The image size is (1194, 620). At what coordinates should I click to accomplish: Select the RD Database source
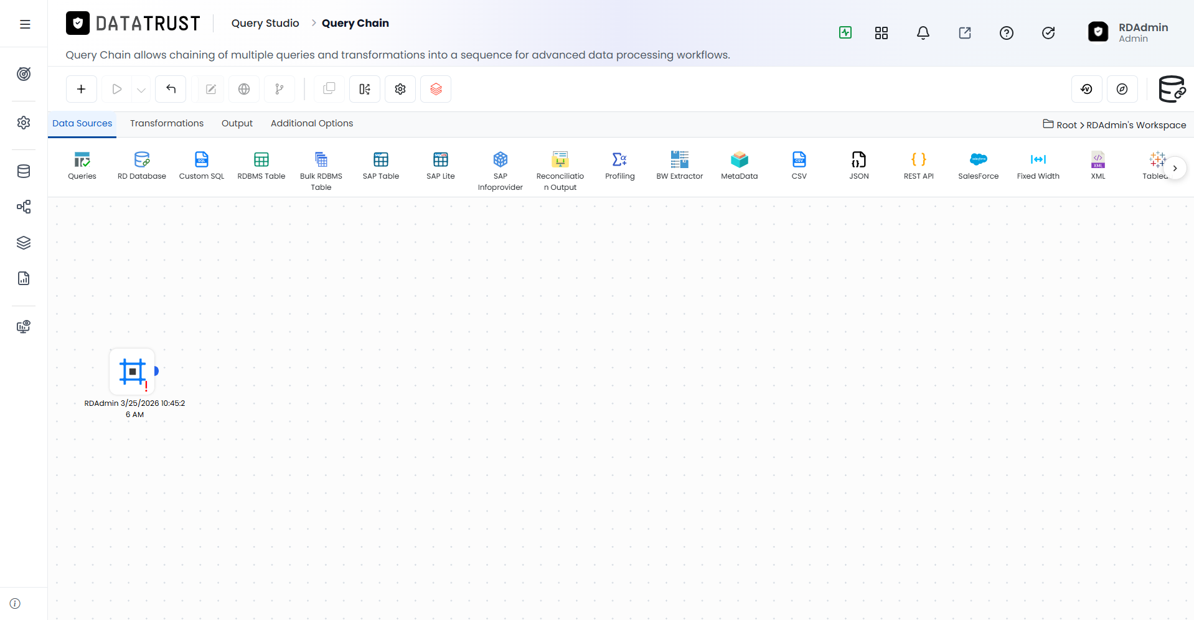142,166
